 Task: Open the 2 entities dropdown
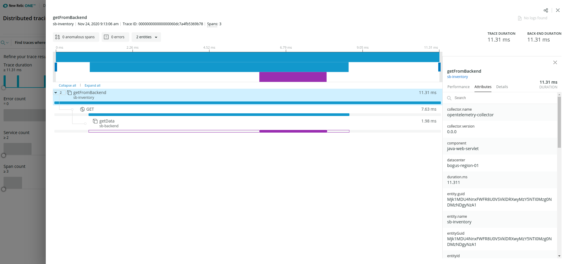tap(146, 37)
